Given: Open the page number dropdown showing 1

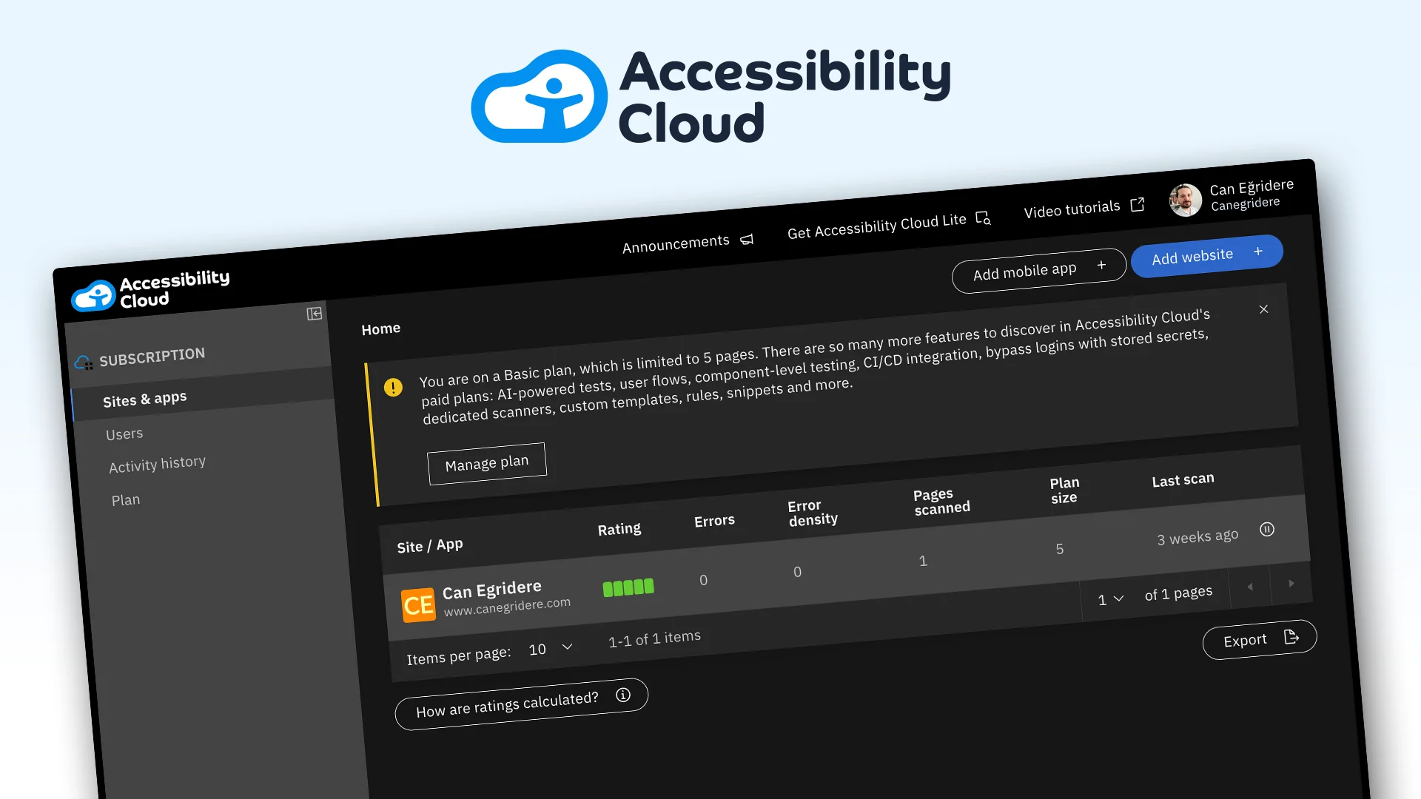Looking at the screenshot, I should 1111,599.
